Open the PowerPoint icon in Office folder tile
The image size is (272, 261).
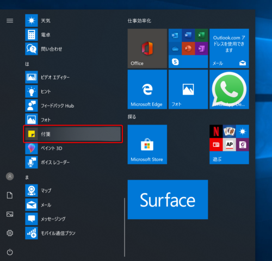pos(188,48)
